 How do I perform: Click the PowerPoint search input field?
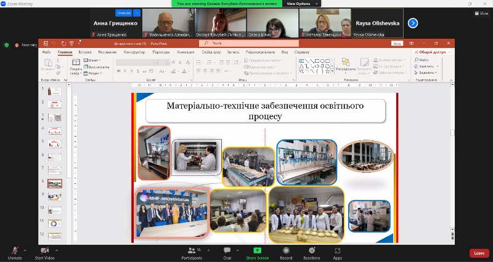coord(246,44)
